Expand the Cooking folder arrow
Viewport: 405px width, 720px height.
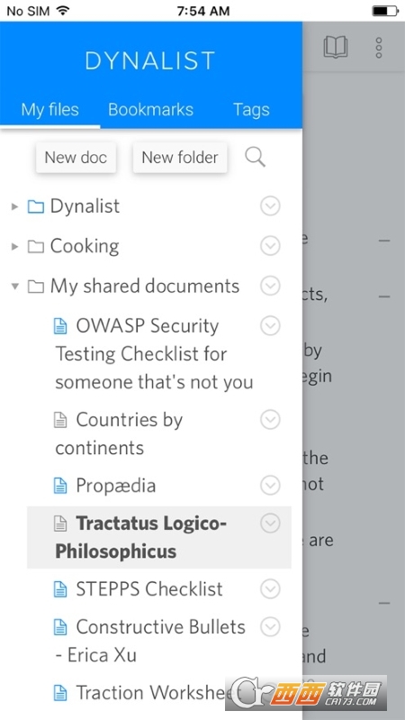coord(15,247)
